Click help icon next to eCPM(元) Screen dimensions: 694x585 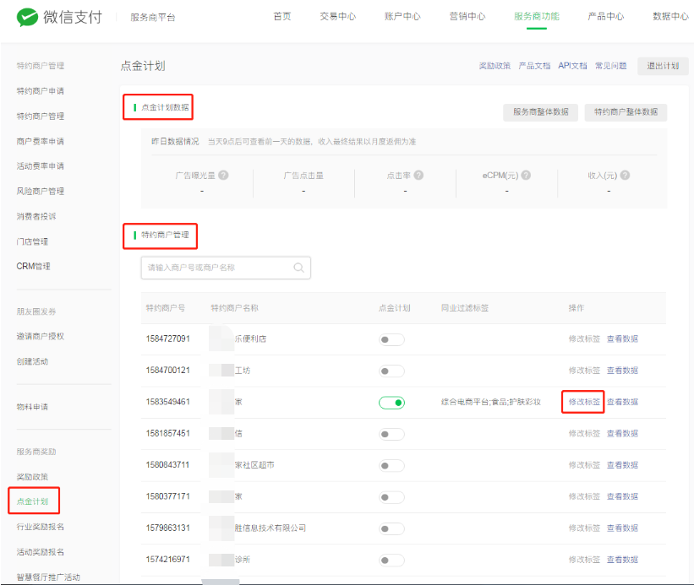coord(526,176)
